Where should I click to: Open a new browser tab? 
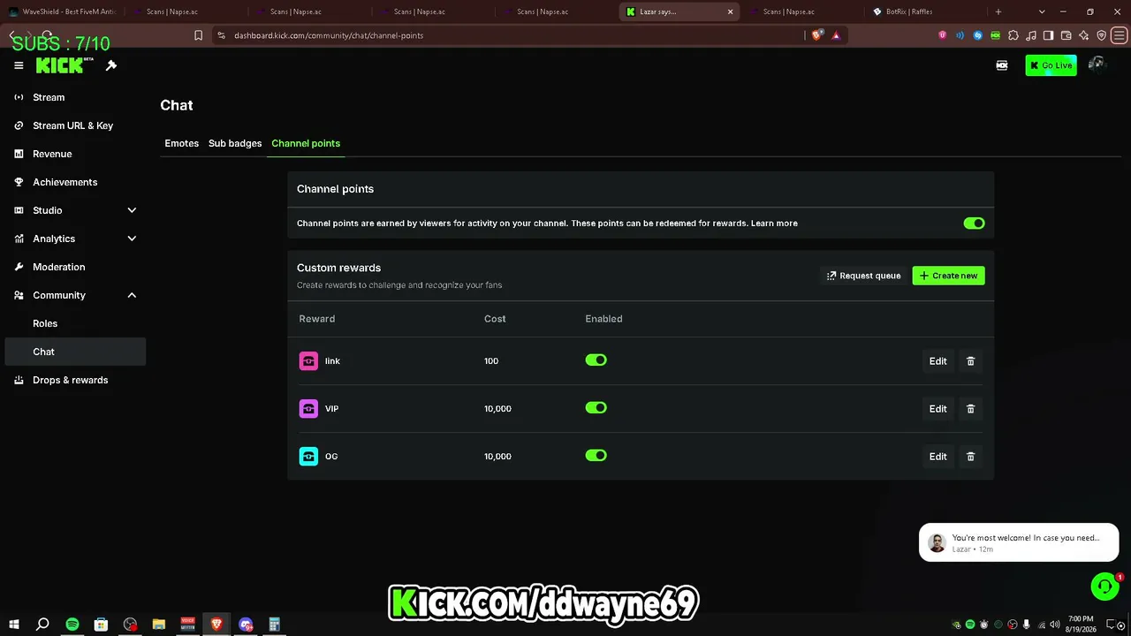point(998,11)
